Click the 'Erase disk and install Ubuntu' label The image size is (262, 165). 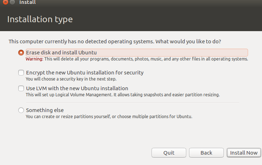click(61, 53)
